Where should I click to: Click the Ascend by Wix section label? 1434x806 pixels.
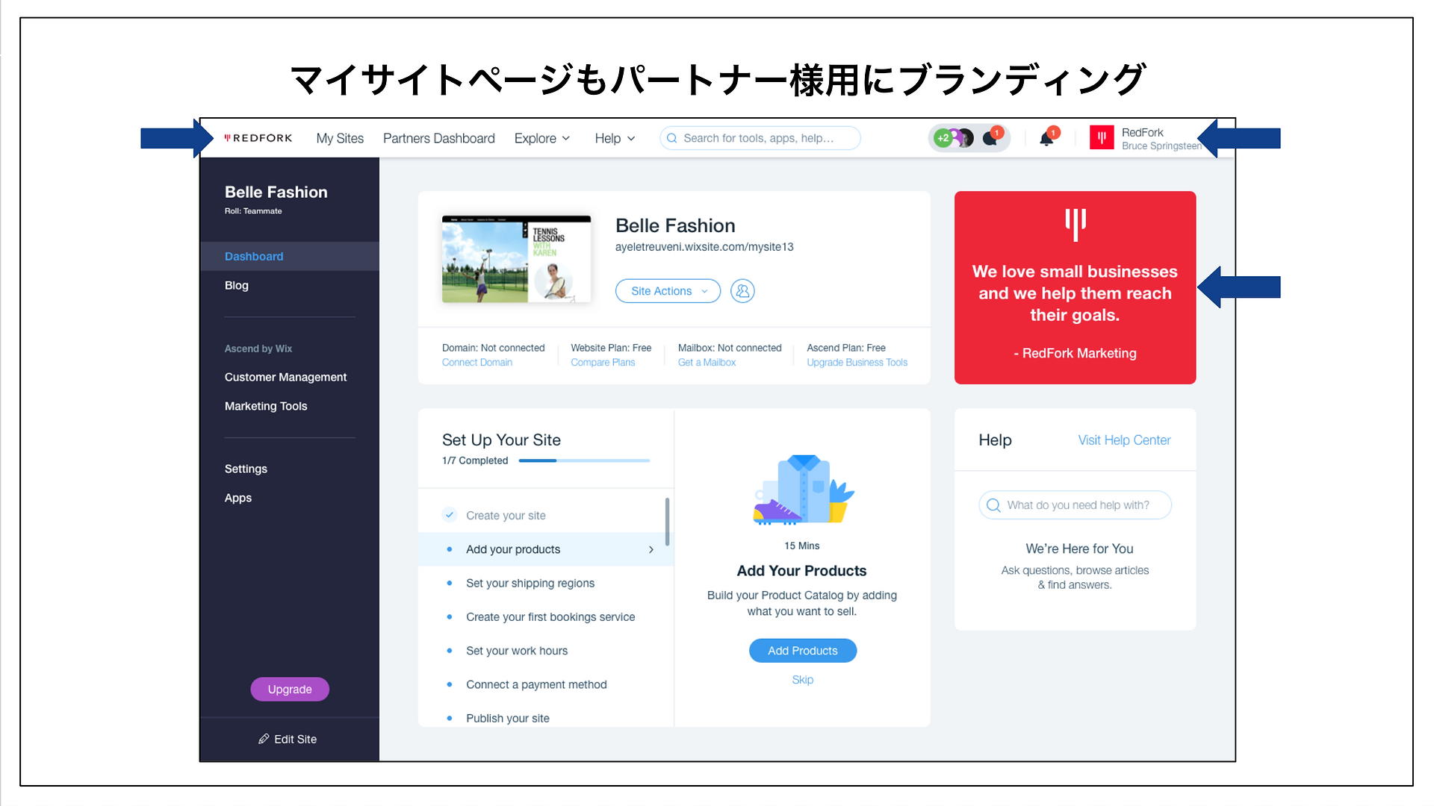point(258,349)
